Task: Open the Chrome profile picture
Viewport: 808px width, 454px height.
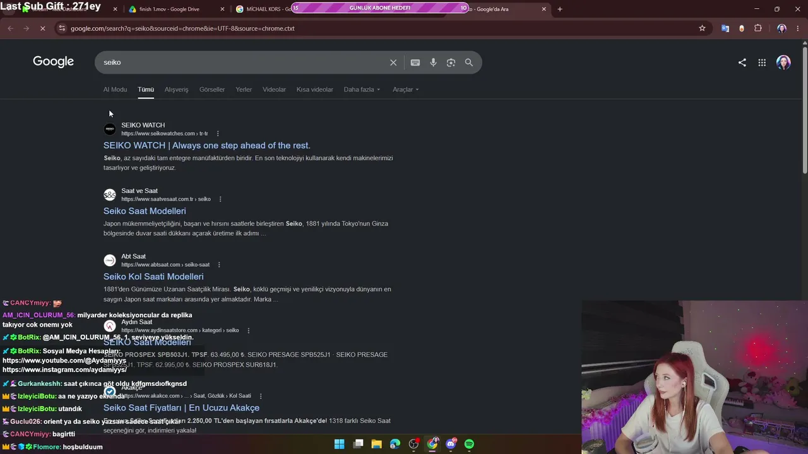Action: click(781, 28)
